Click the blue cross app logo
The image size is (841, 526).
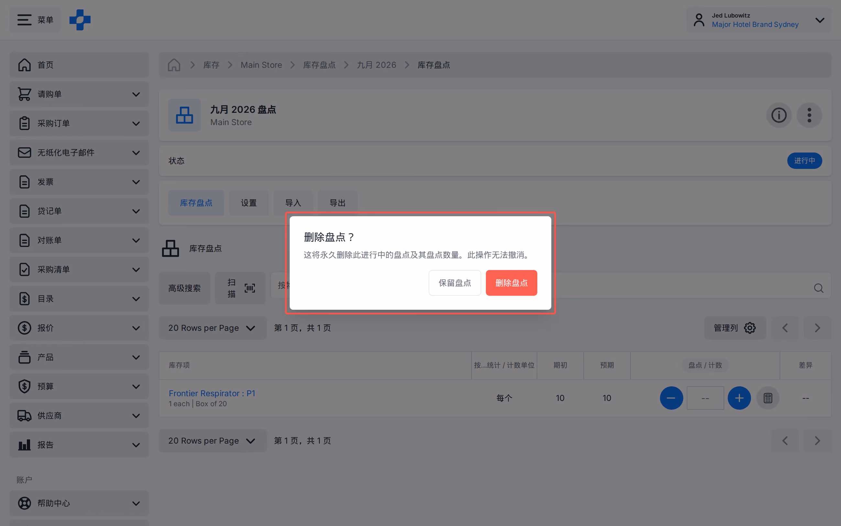pyautogui.click(x=80, y=20)
